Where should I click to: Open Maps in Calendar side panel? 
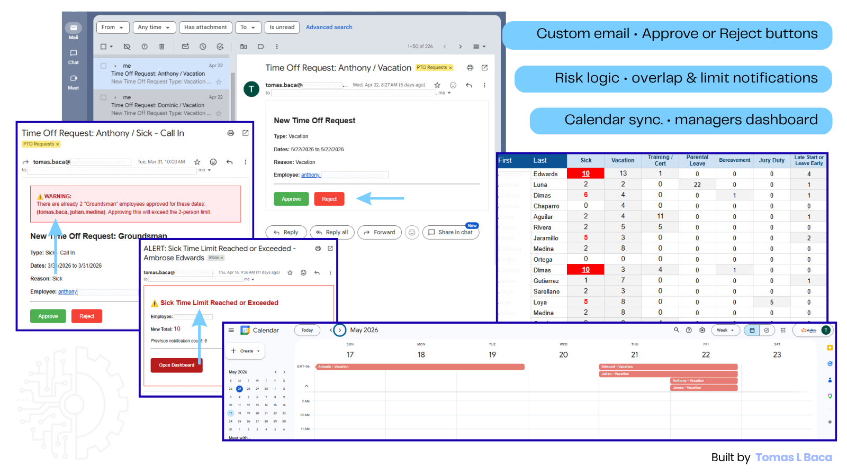point(830,396)
